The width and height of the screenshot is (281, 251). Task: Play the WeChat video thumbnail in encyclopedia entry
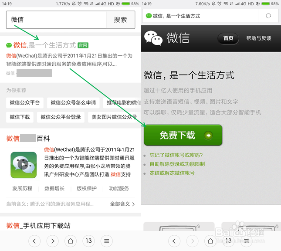click(24, 165)
